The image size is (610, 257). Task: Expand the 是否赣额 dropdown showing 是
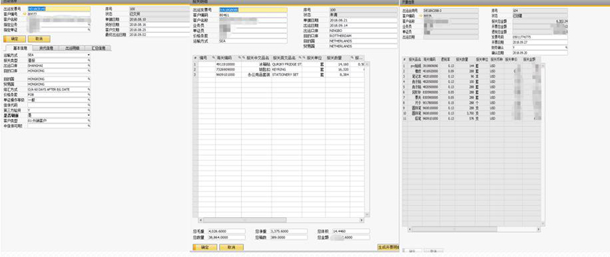[x=89, y=115]
